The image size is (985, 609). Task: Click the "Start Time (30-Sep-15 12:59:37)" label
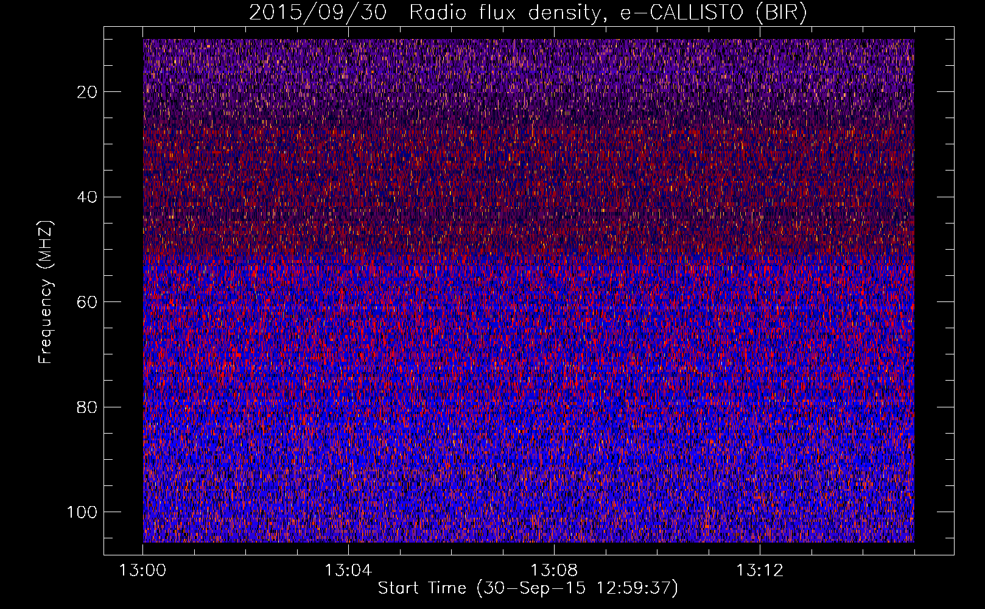pos(528,588)
